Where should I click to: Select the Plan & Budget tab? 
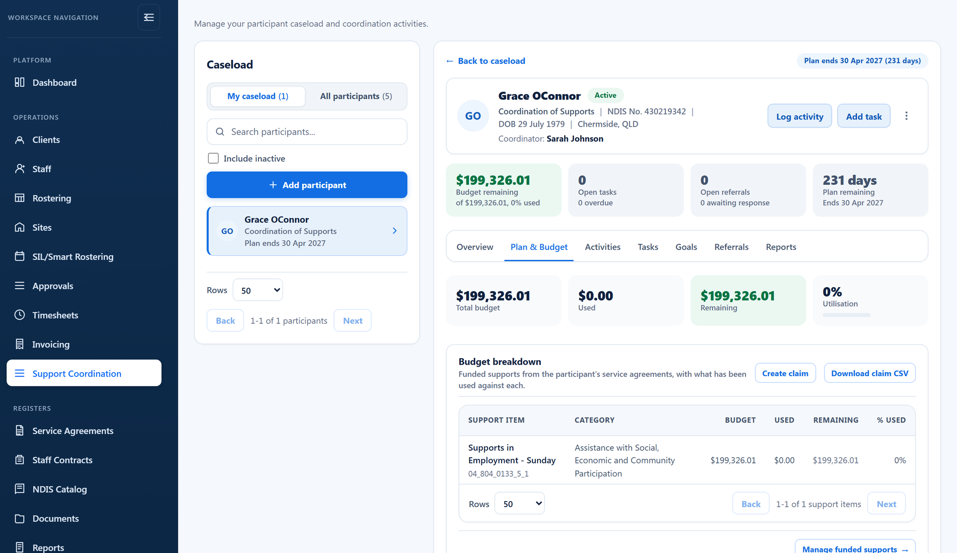tap(539, 247)
